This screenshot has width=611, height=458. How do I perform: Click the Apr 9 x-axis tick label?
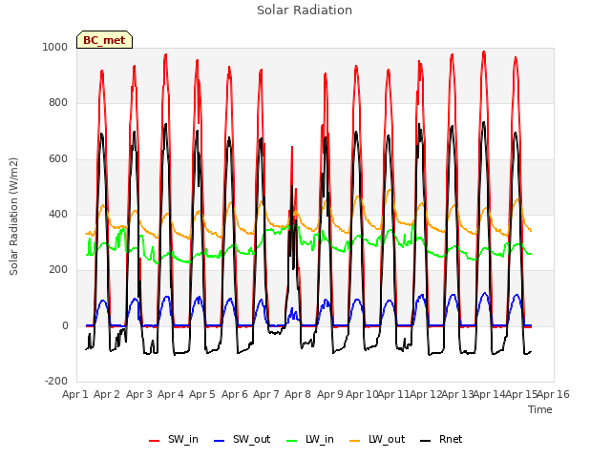coord(330,394)
